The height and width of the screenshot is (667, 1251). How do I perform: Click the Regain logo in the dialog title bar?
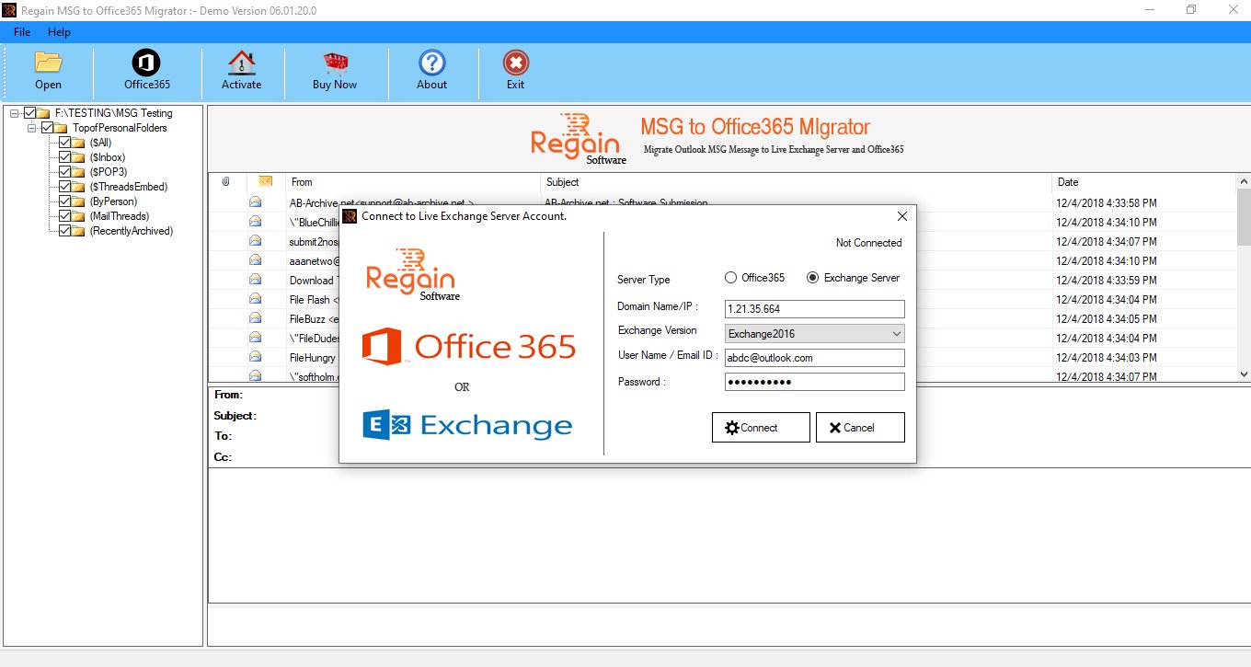[350, 216]
